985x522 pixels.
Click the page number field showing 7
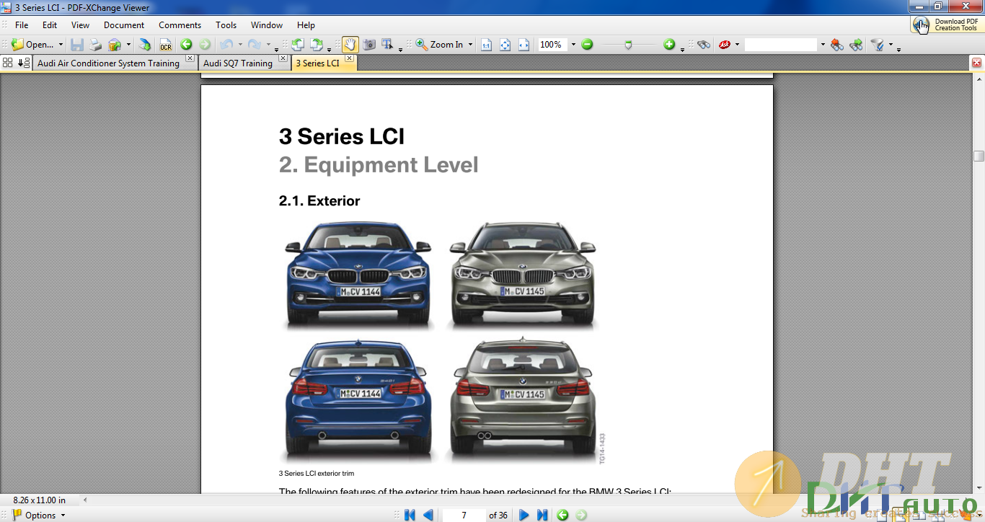click(464, 515)
